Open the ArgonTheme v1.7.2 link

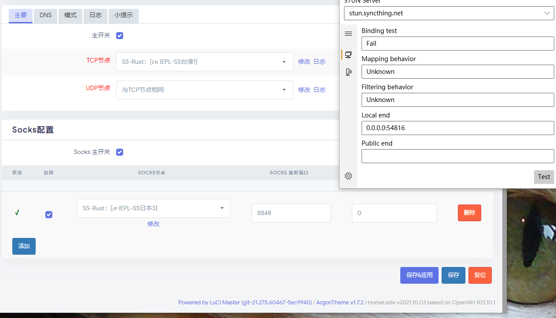click(x=340, y=302)
